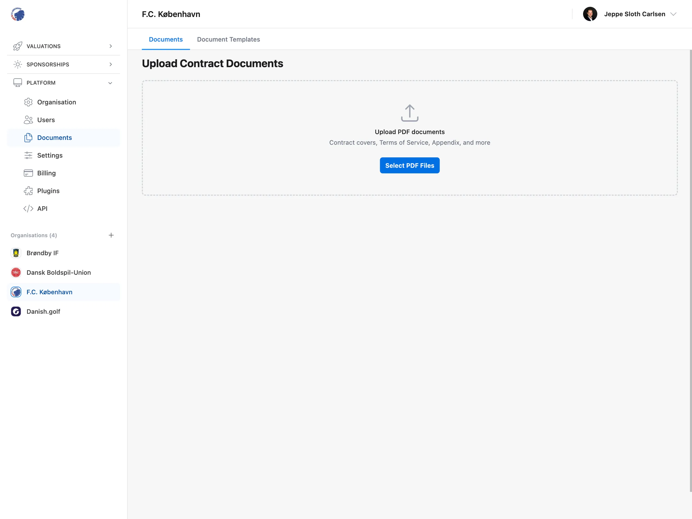Open Organisation in the Platform menu
This screenshot has height=519, width=692.
click(x=64, y=102)
